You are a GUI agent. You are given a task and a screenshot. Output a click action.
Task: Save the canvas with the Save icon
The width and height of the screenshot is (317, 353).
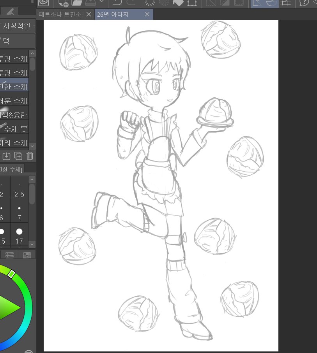(x=91, y=3)
